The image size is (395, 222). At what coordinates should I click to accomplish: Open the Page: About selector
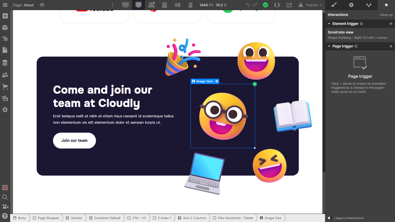pyautogui.click(x=23, y=5)
